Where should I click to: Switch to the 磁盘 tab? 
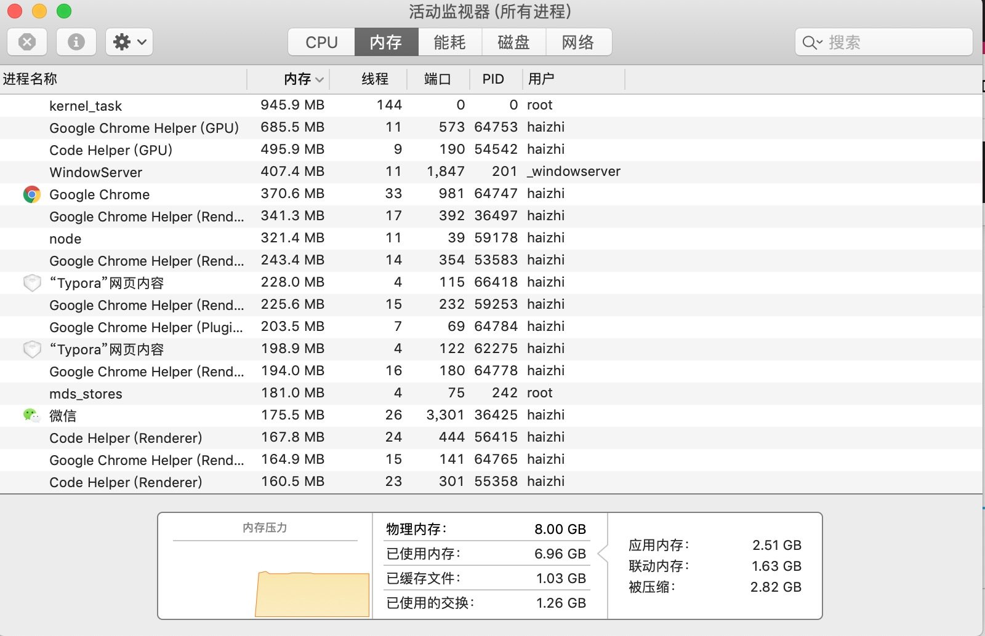pos(514,42)
